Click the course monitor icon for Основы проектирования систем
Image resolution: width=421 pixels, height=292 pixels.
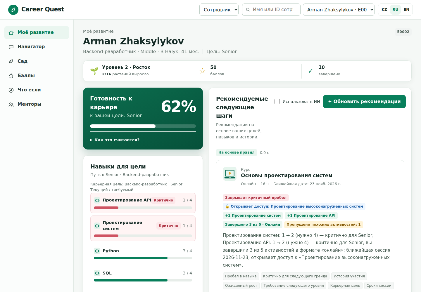pyautogui.click(x=230, y=173)
